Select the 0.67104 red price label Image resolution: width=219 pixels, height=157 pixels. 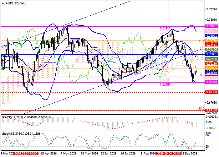212,111
